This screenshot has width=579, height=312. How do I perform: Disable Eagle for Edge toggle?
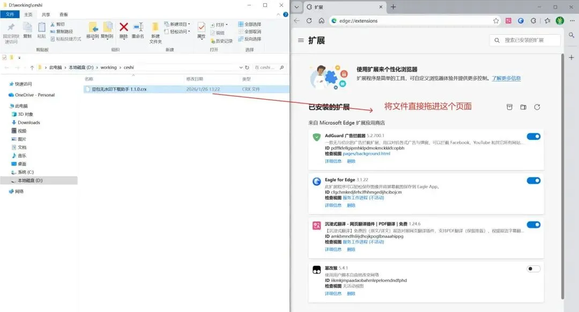pyautogui.click(x=533, y=181)
